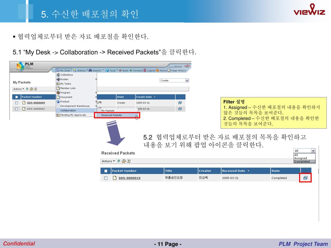Click the Forward arrow in navigation bar

pyautogui.click(x=136, y=70)
